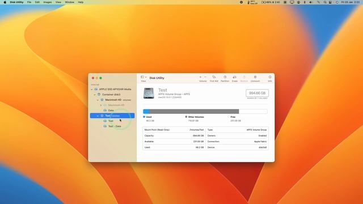Click the Mount Point (Read-Only) row
Screen dimensions: 363x204
(174, 130)
